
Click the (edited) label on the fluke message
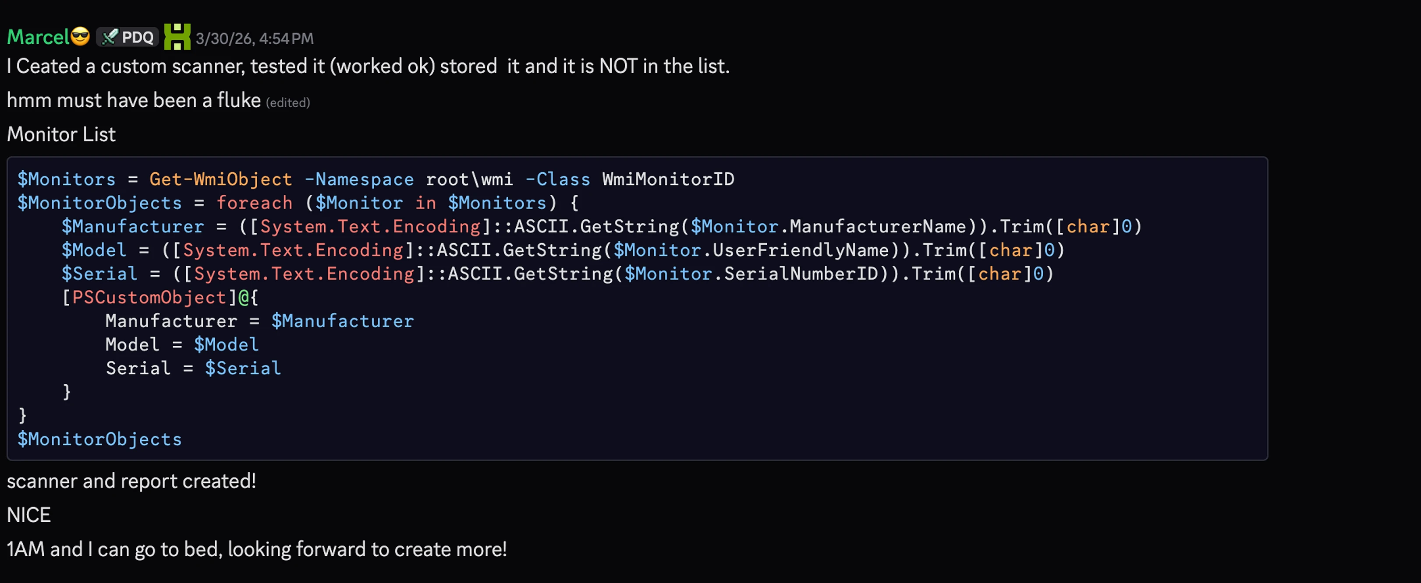click(288, 102)
